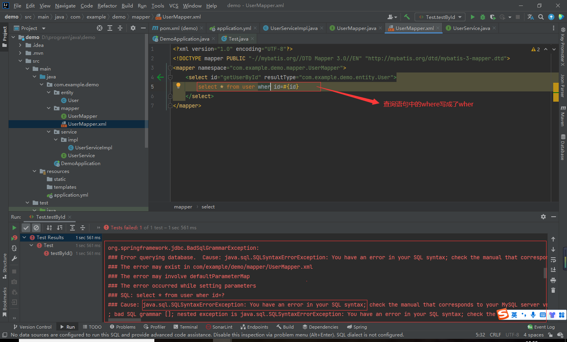The height and width of the screenshot is (342, 567).
Task: Expand all test results
Action: pos(72,228)
